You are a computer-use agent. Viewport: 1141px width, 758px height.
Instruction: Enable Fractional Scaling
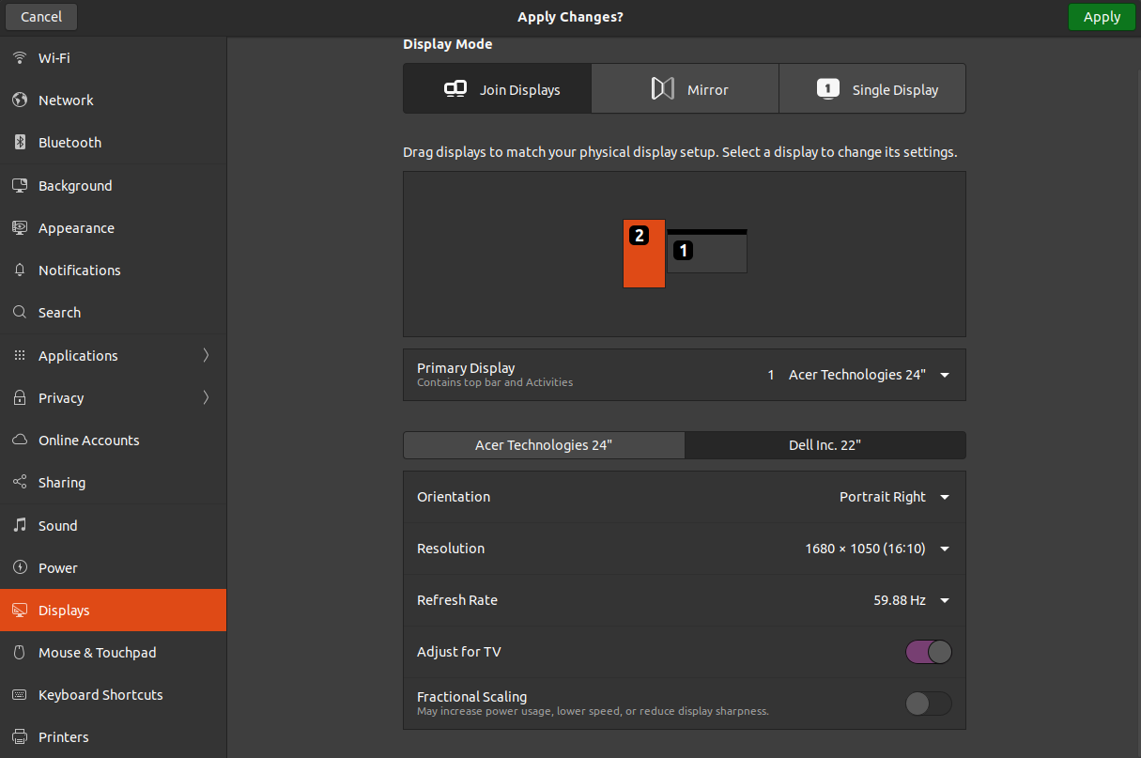pos(928,703)
